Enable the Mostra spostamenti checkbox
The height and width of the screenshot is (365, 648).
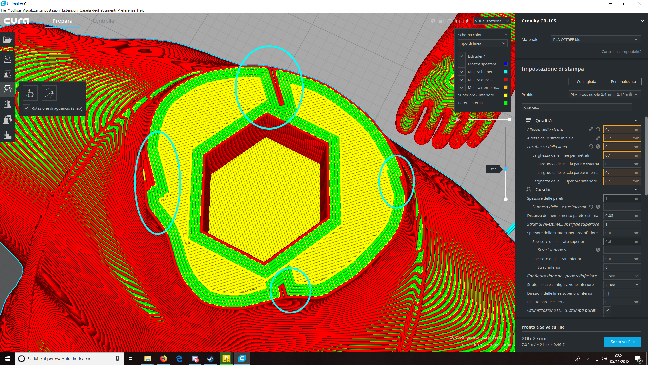[x=462, y=64]
